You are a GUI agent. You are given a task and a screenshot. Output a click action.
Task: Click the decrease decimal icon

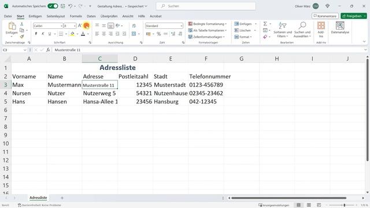click(x=180, y=34)
